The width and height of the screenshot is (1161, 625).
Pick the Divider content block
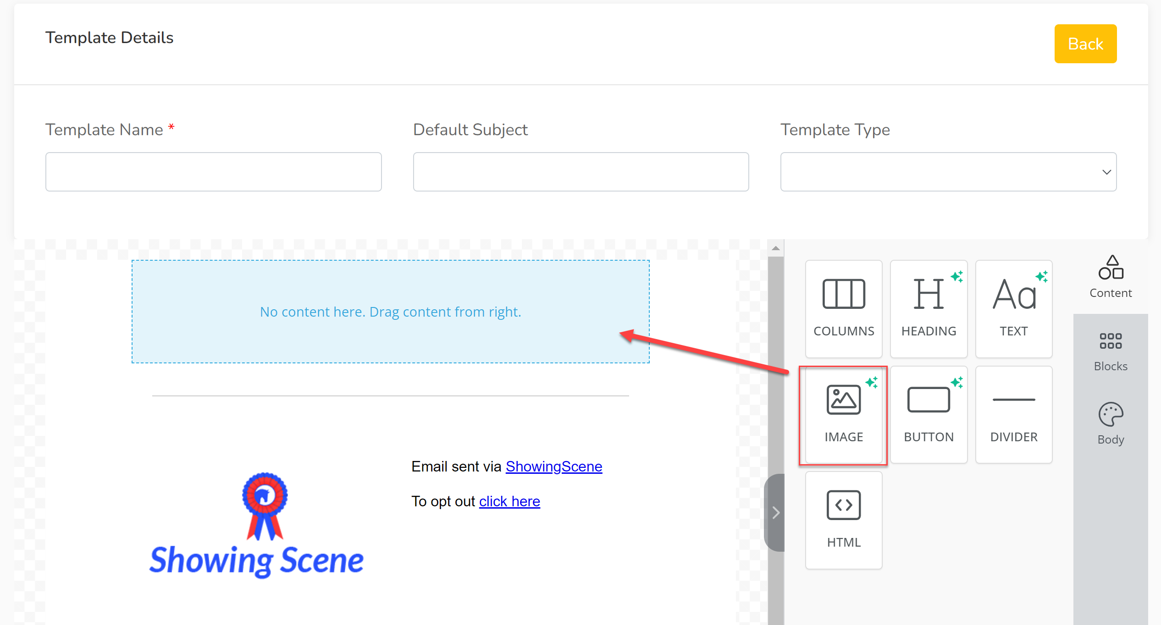[x=1013, y=415]
